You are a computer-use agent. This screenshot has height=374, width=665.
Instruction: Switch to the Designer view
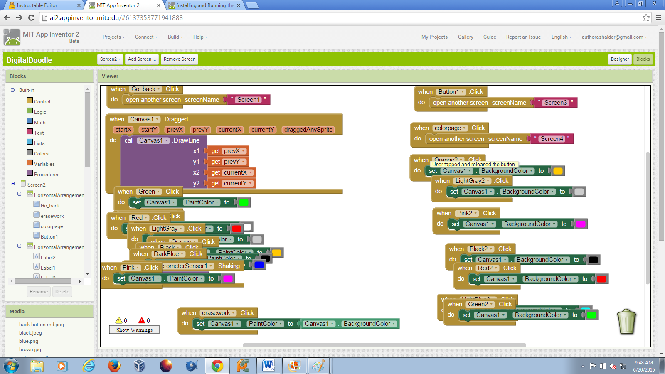pyautogui.click(x=620, y=59)
